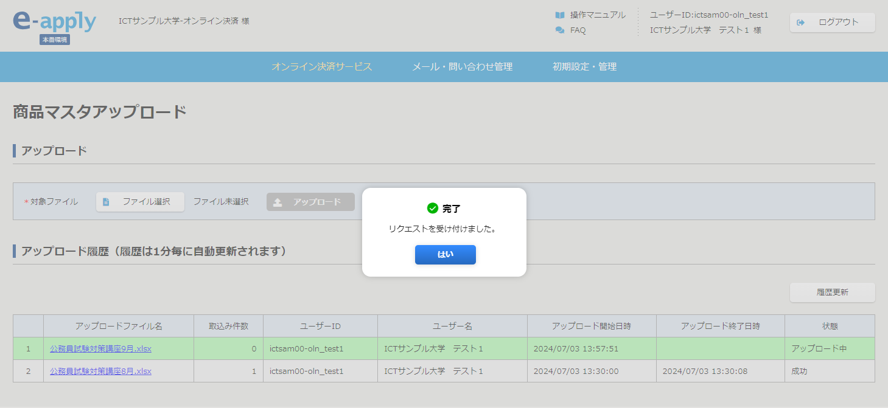Image resolution: width=888 pixels, height=408 pixels.
Task: Click the 履歴更新 button
Action: (832, 292)
